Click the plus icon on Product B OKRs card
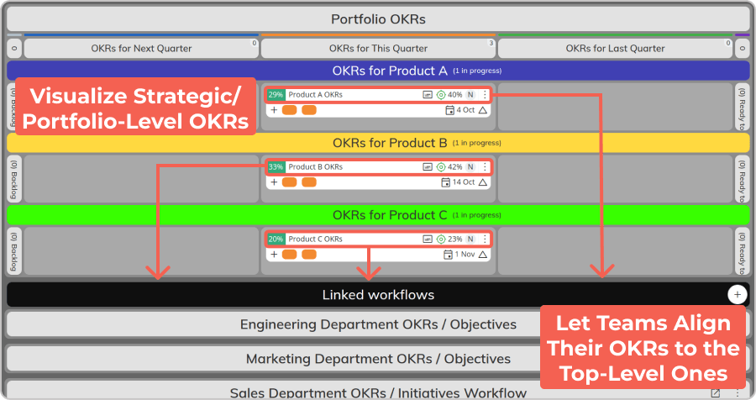Screen dimensions: 756x400 274,182
